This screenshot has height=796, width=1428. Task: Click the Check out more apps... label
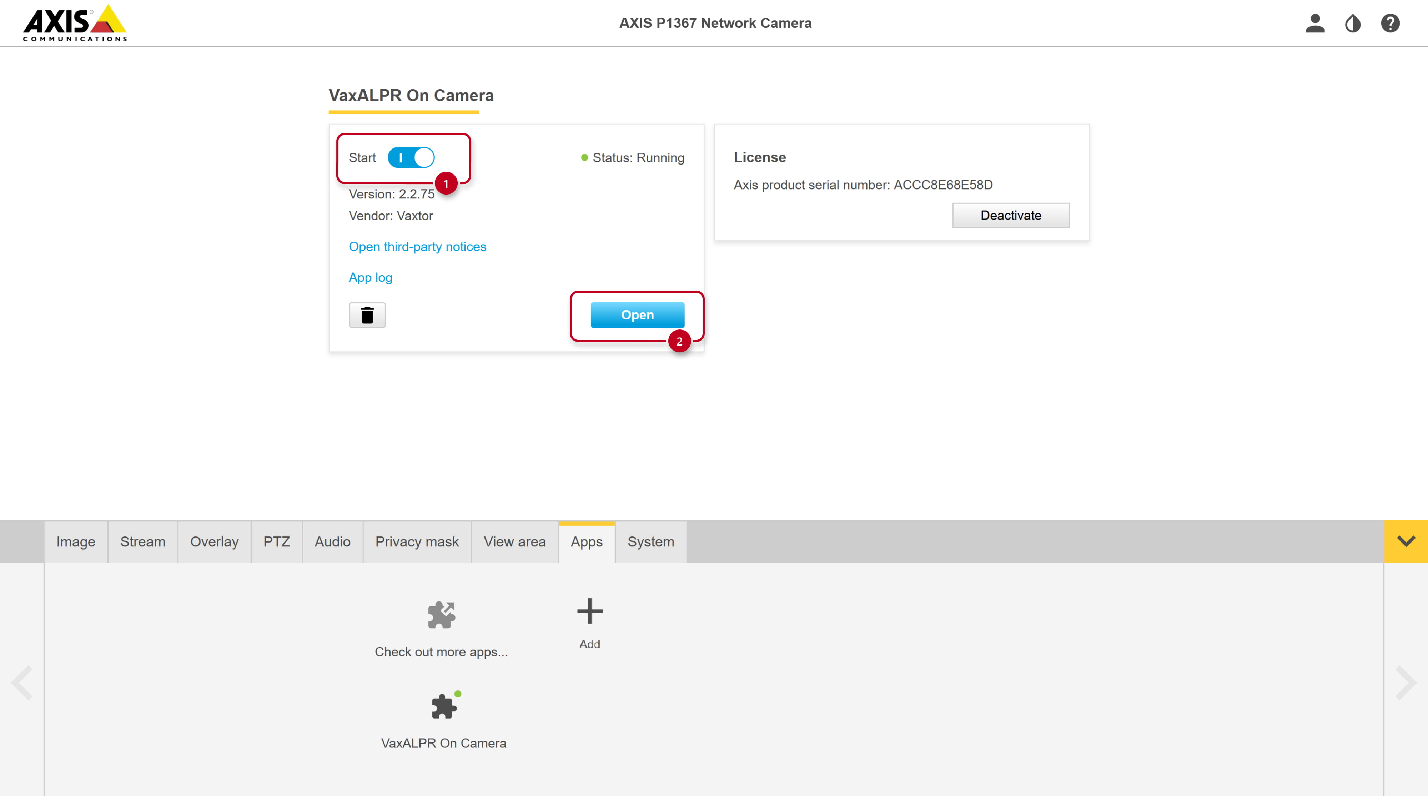click(x=441, y=652)
